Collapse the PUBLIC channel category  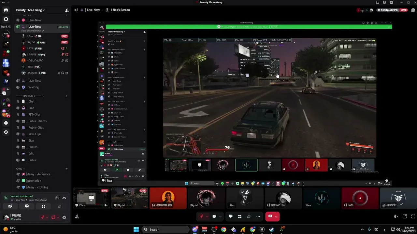click(29, 96)
